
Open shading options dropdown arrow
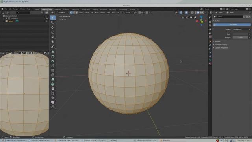coord(206,13)
